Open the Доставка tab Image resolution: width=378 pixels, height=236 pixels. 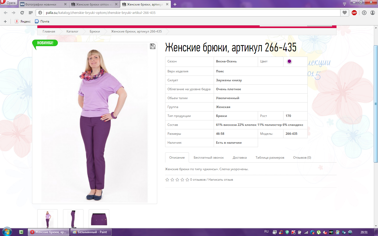coord(240,158)
